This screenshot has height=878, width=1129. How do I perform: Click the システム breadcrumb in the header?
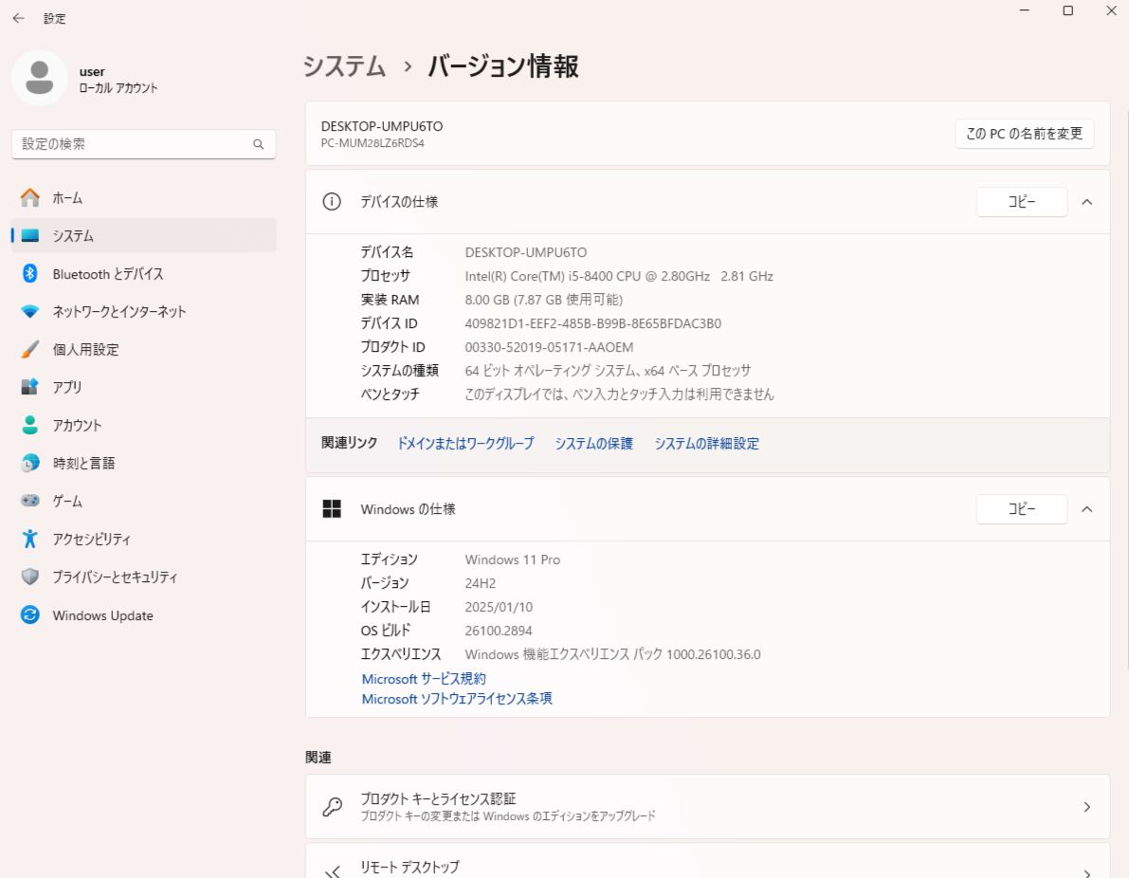pos(344,66)
